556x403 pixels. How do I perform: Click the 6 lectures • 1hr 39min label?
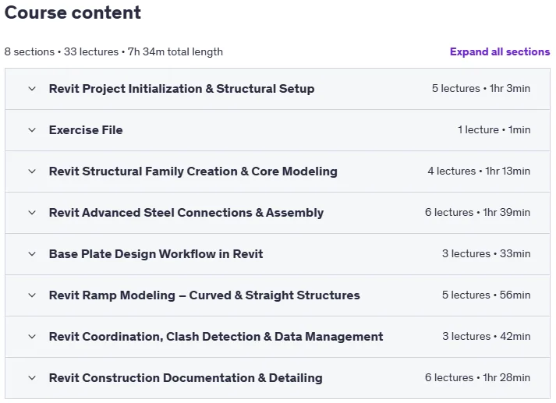click(478, 212)
